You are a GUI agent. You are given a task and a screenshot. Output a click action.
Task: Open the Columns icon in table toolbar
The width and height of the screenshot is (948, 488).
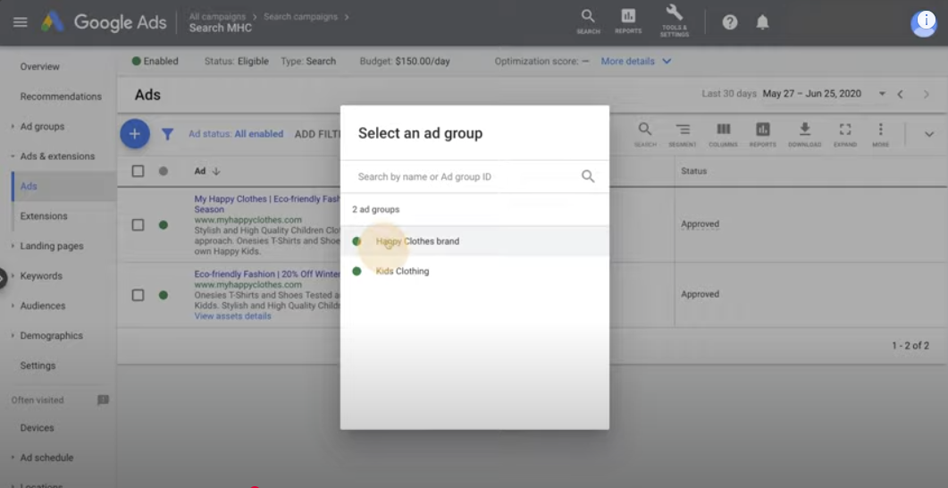[723, 135]
